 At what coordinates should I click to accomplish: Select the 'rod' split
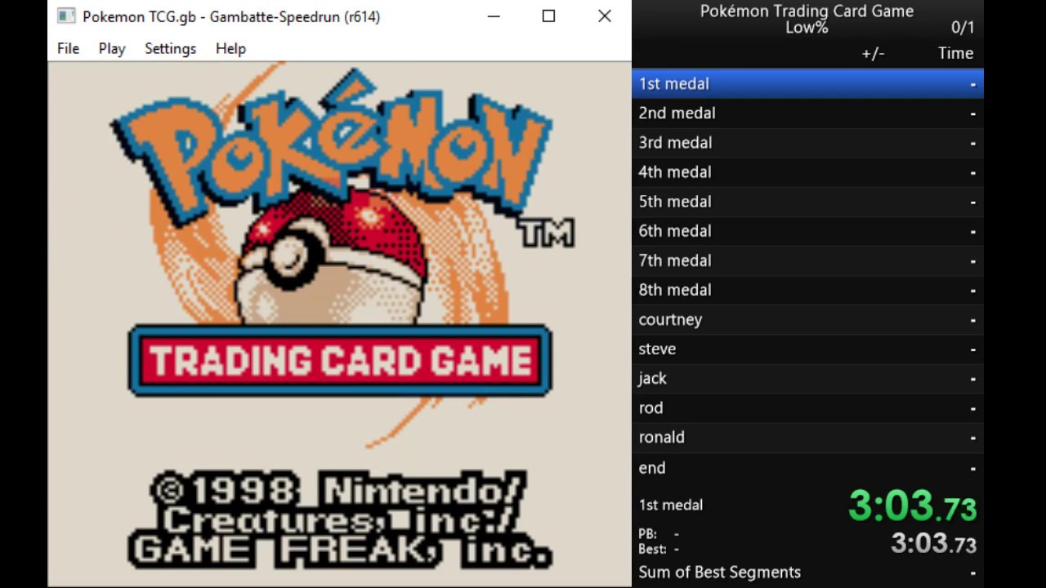(x=807, y=408)
